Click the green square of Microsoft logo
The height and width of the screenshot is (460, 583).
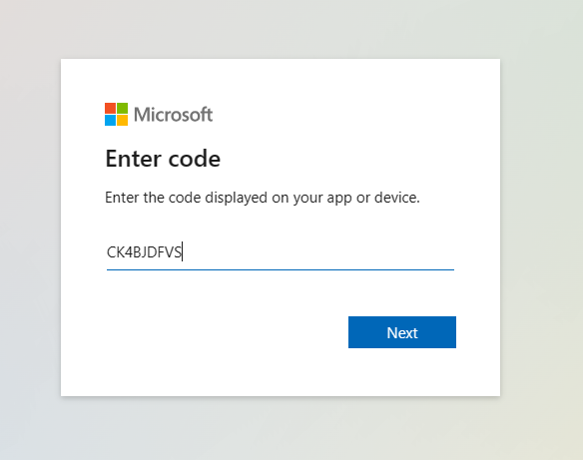(123, 108)
